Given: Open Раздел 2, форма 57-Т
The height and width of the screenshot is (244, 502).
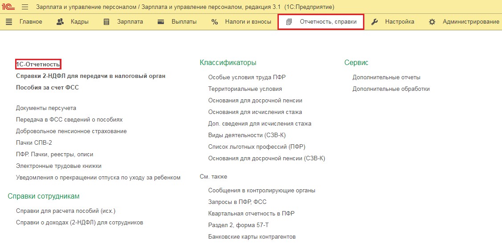Looking at the screenshot, I should pyautogui.click(x=238, y=225).
